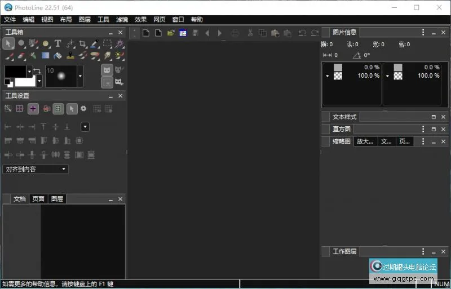
Task: Open the 滤镜 menu
Action: [x=122, y=19]
